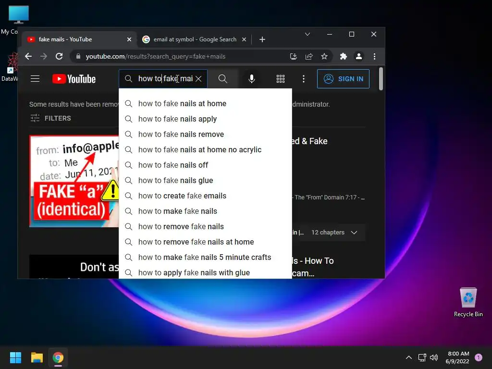492x369 pixels.
Task: Open Chrome three-dot menu
Action: pos(374,57)
